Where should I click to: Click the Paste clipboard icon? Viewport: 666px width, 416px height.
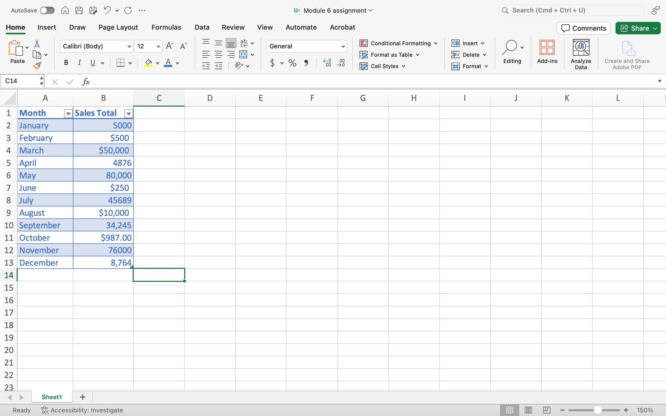point(16,48)
